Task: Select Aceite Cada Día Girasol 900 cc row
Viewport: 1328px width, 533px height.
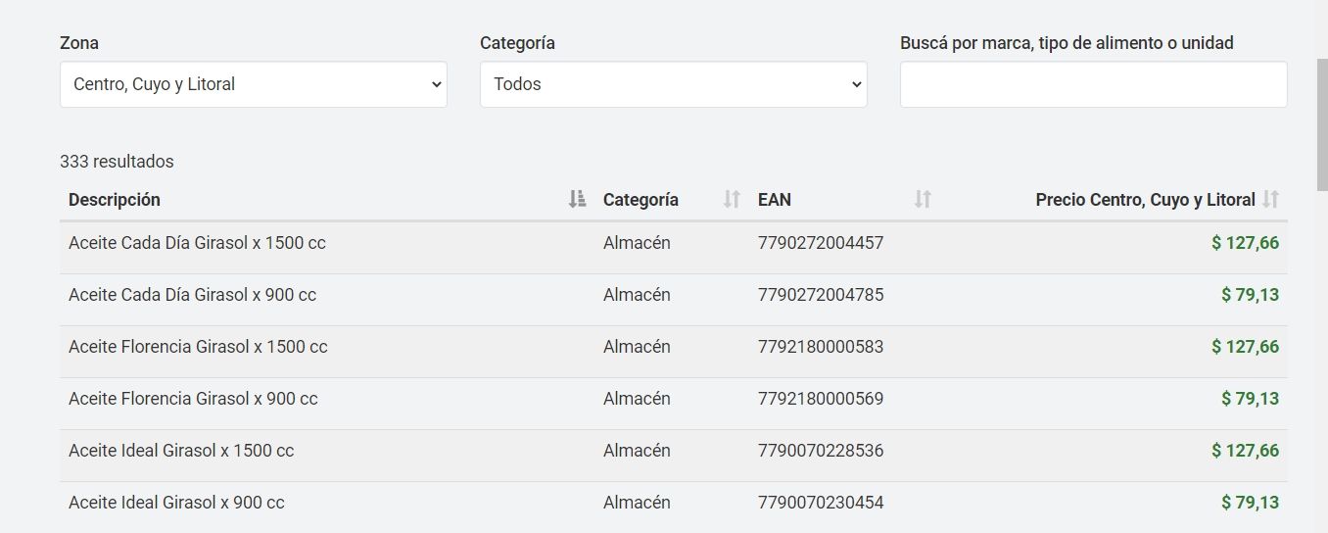Action: pos(192,295)
